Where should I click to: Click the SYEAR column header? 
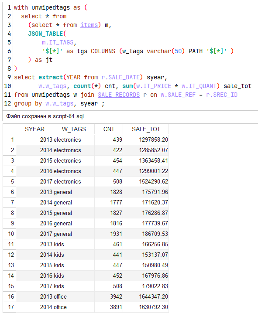click(x=34, y=129)
